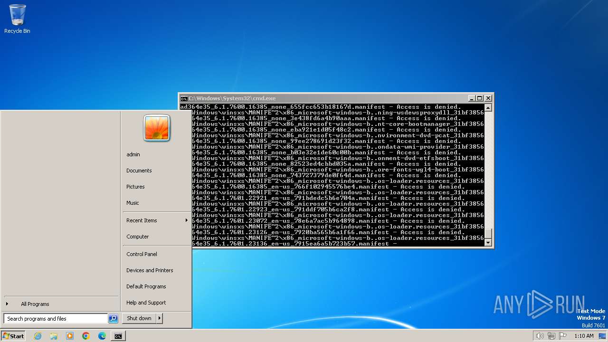Click the cmd.exe window title text
Viewport: 608px width, 342px height.
pos(232,98)
